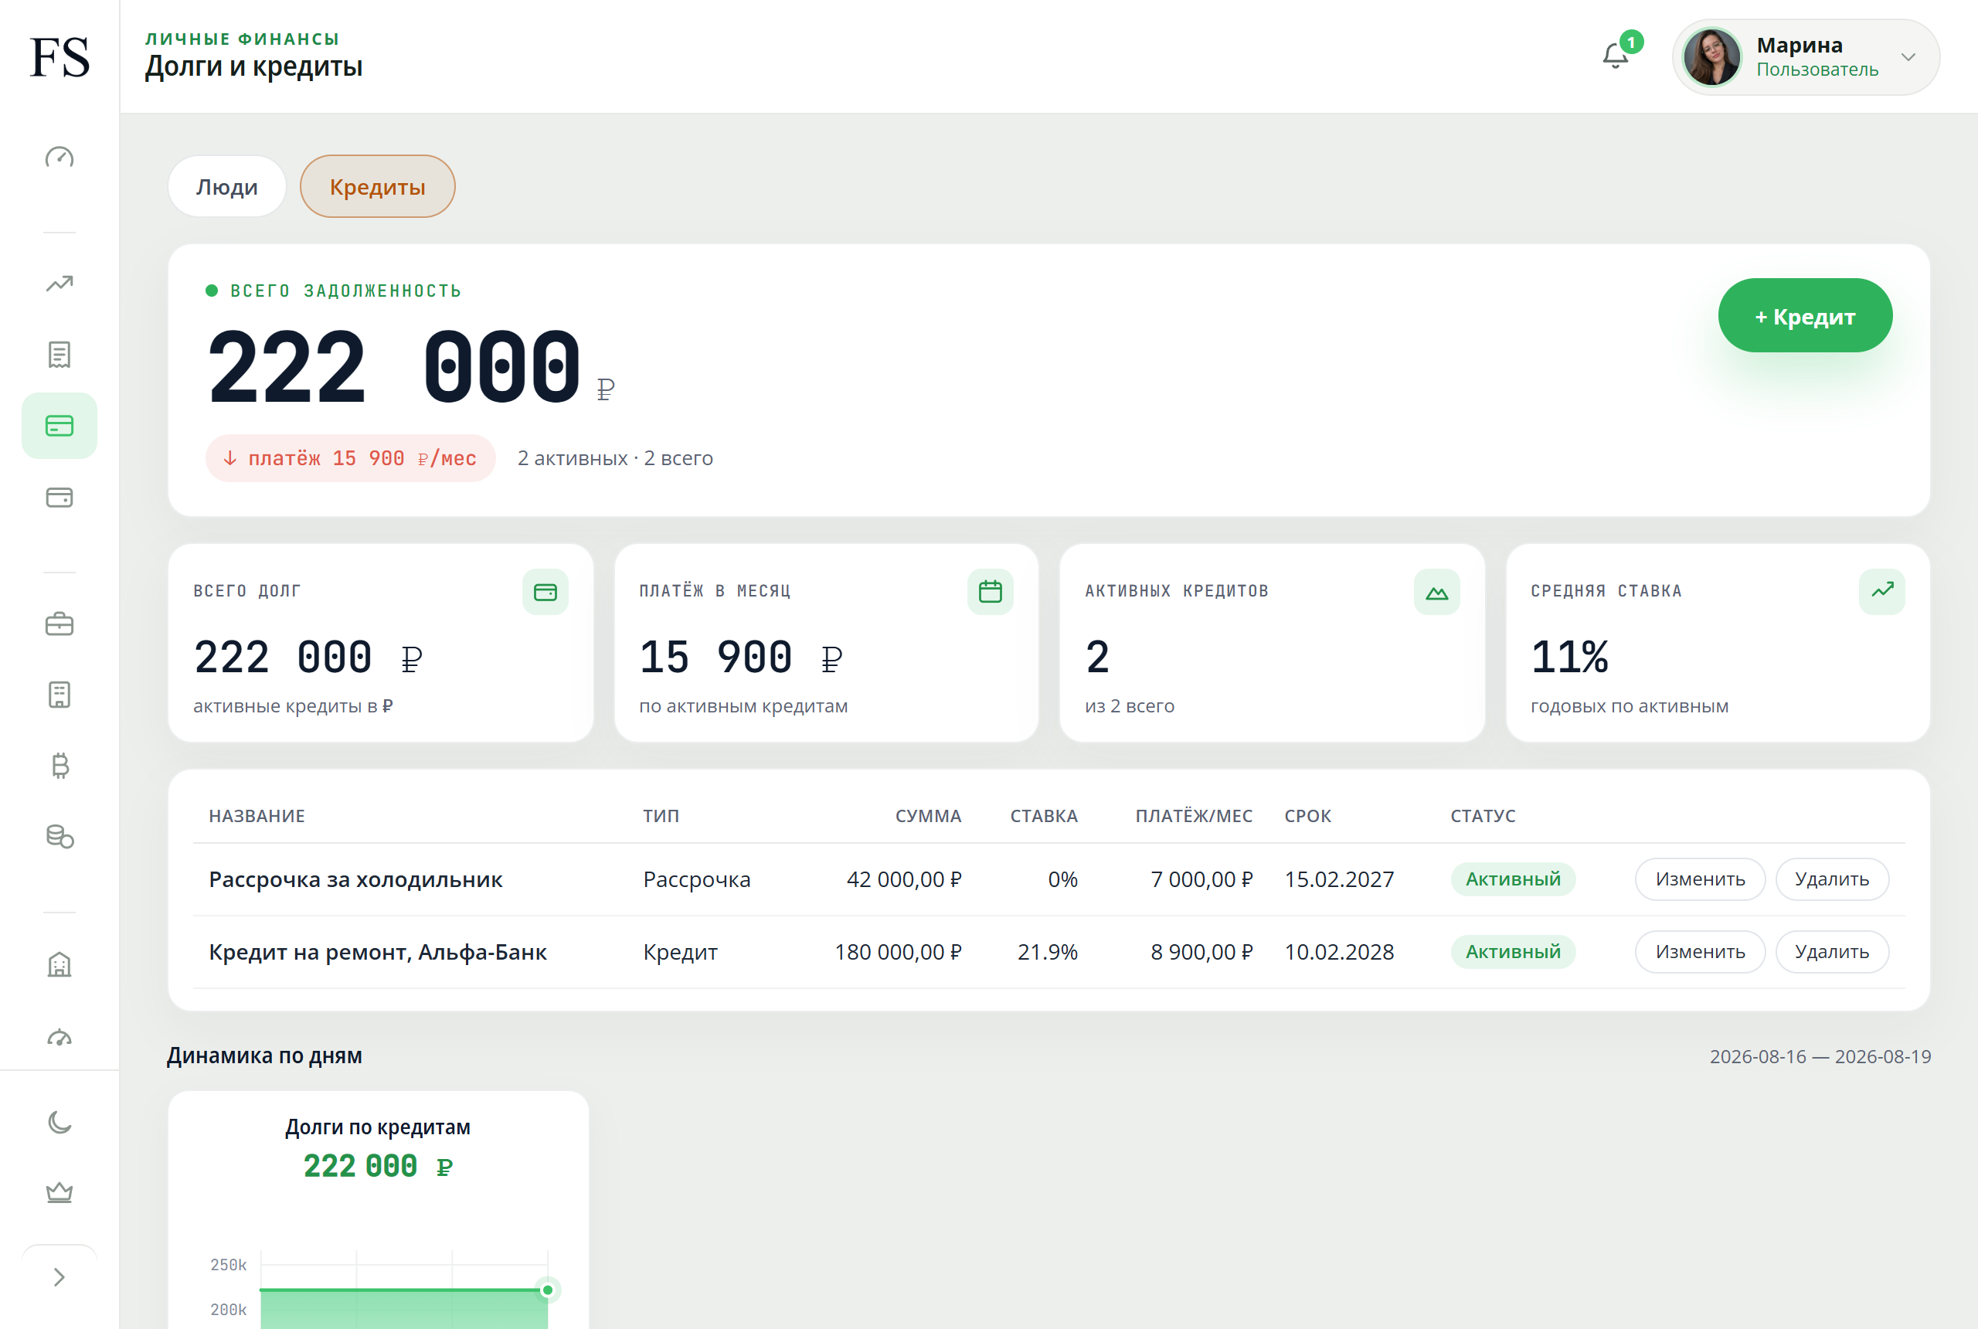The image size is (1978, 1329).
Task: Click the trend icon in Средняя ставка
Action: 1881,592
